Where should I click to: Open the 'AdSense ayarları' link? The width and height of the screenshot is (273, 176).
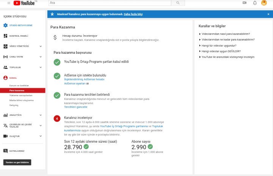75,84
